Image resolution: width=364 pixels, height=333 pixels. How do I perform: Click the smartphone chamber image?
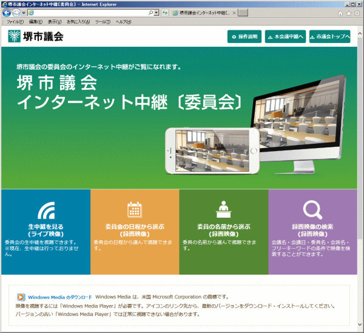(x=212, y=151)
